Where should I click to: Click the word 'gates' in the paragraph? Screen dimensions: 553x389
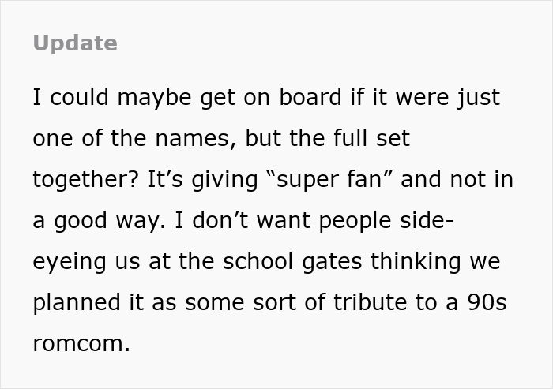pyautogui.click(x=332, y=262)
